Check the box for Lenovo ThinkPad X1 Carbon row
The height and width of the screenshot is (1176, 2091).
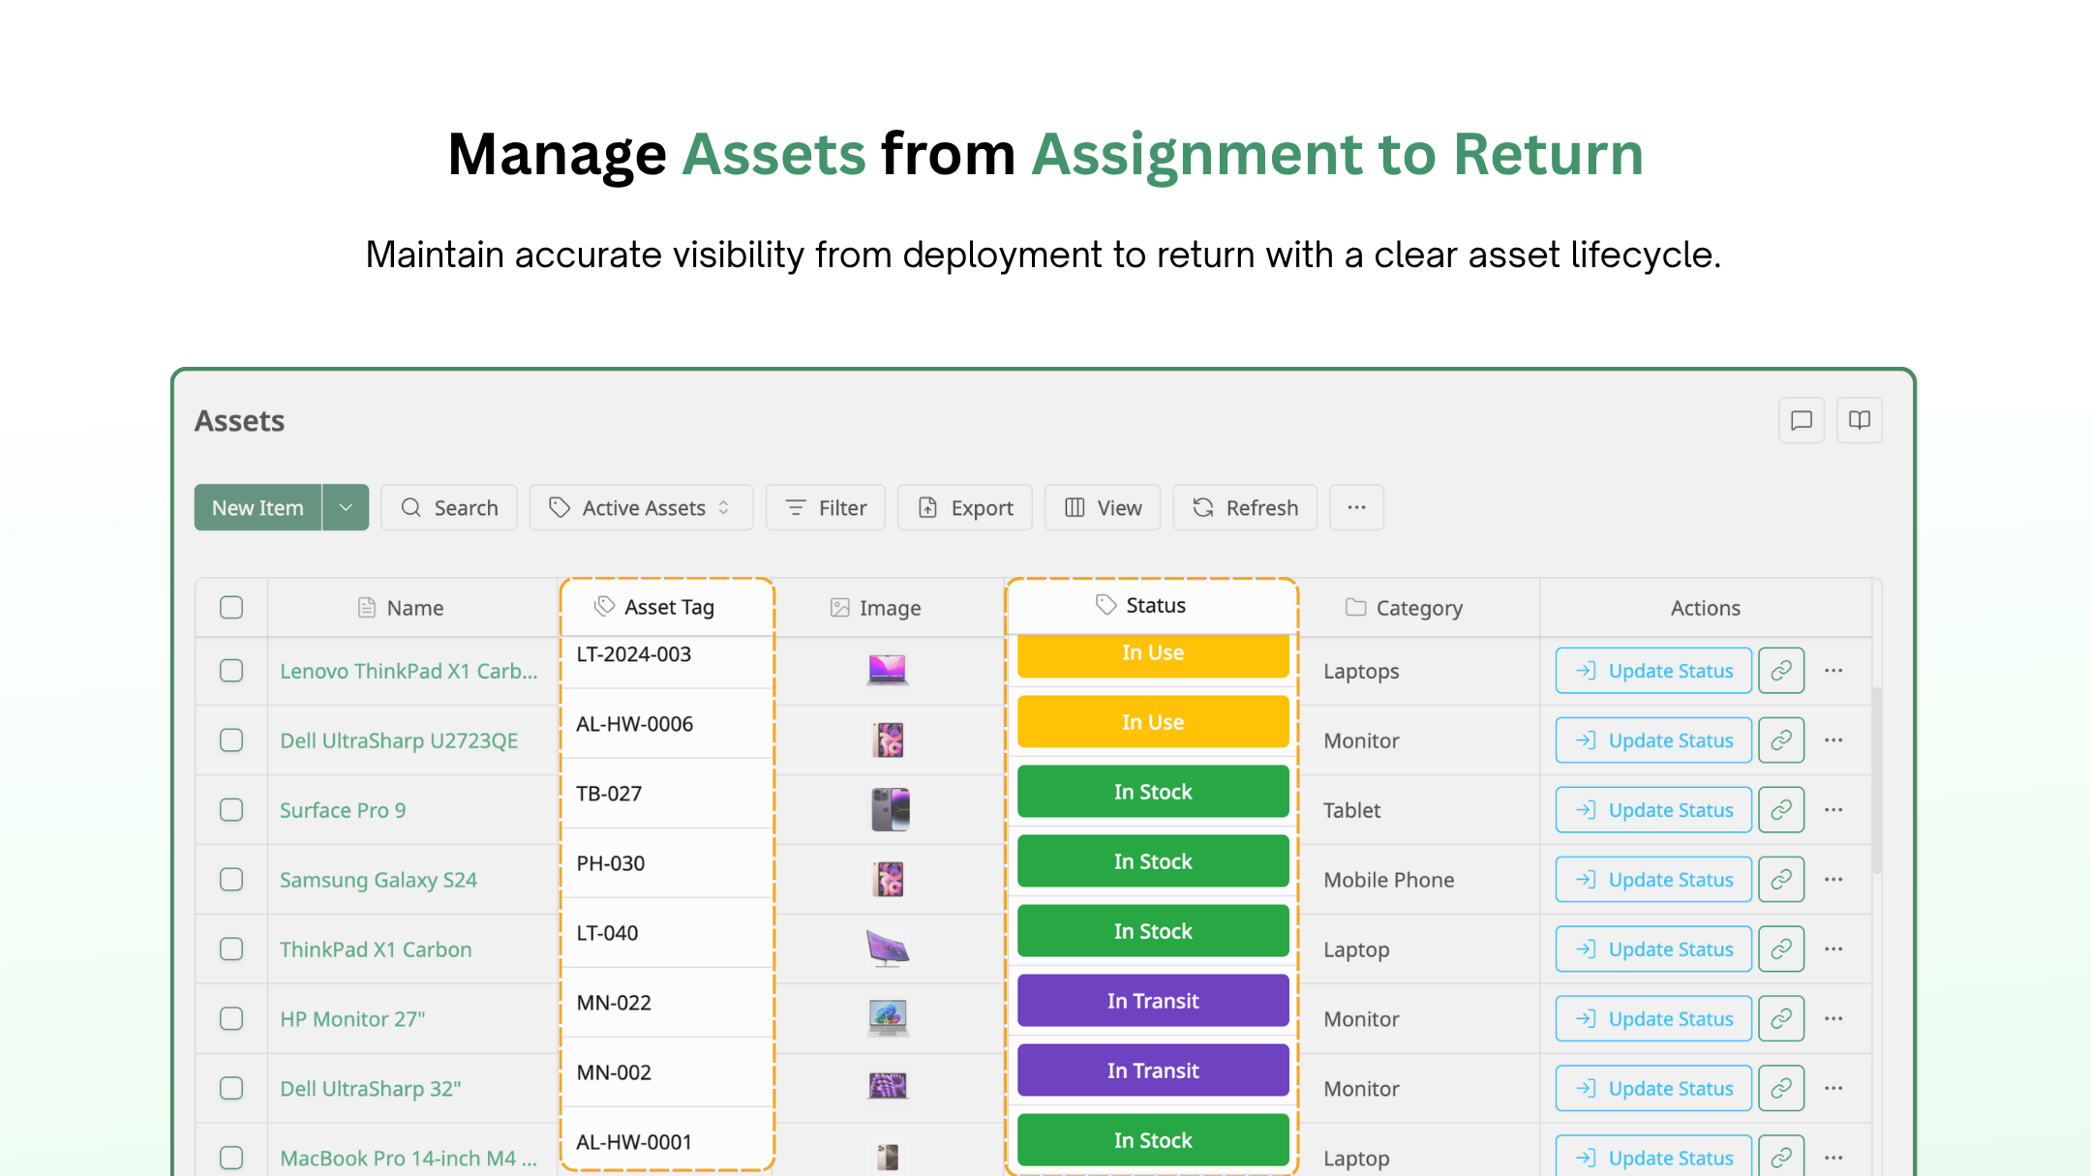point(231,671)
